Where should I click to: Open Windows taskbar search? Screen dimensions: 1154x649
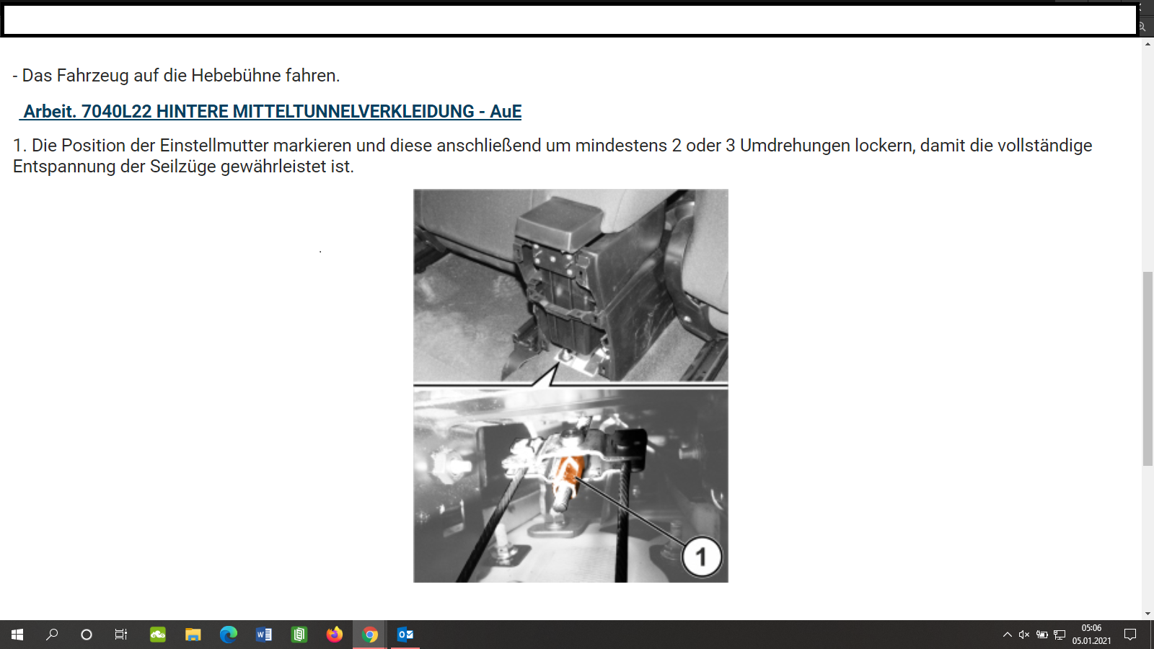click(x=52, y=635)
